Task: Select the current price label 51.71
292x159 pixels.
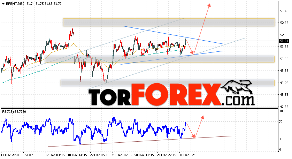Action: pos(284,41)
